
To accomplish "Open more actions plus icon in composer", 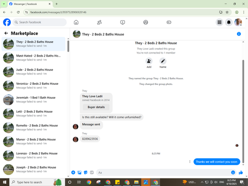I will pyautogui.click(x=73, y=173).
